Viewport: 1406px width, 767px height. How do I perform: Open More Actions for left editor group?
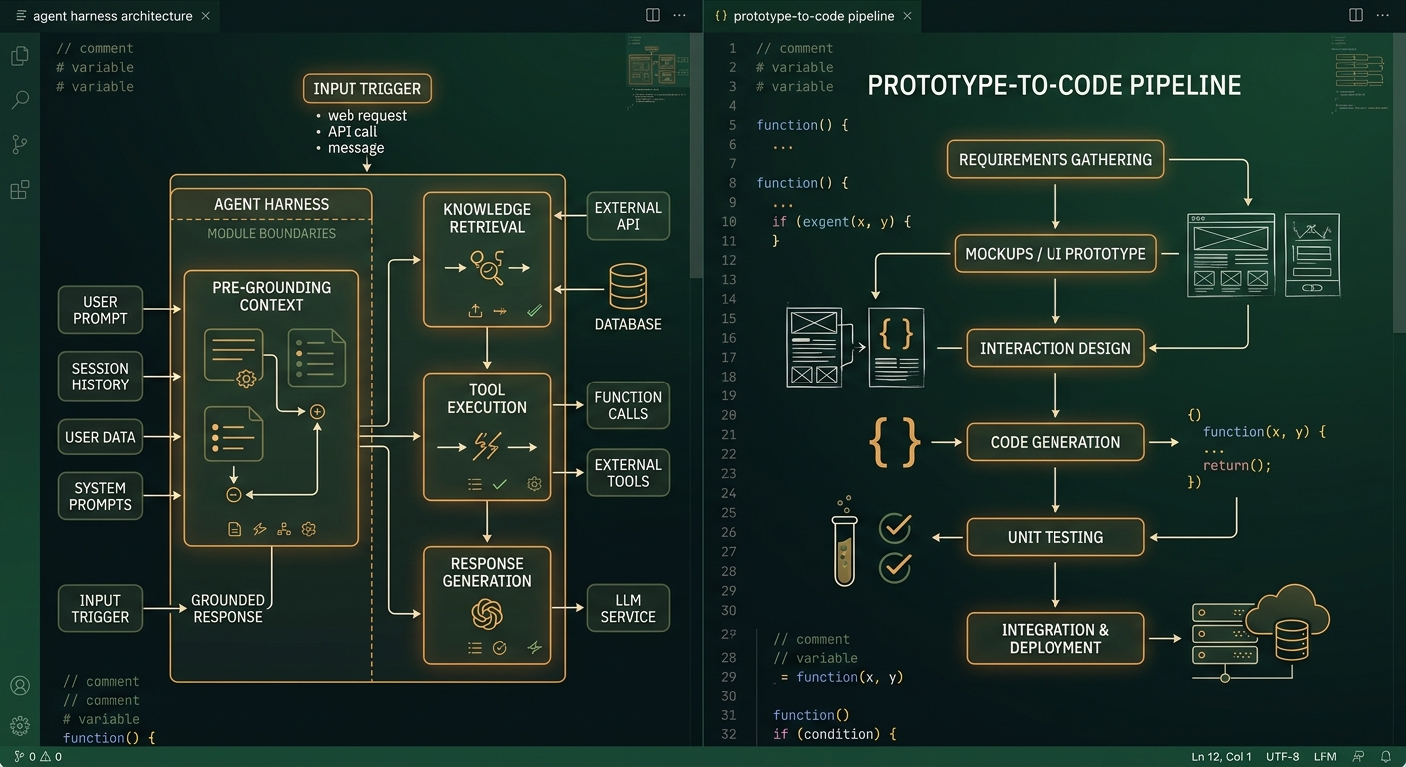(x=680, y=15)
